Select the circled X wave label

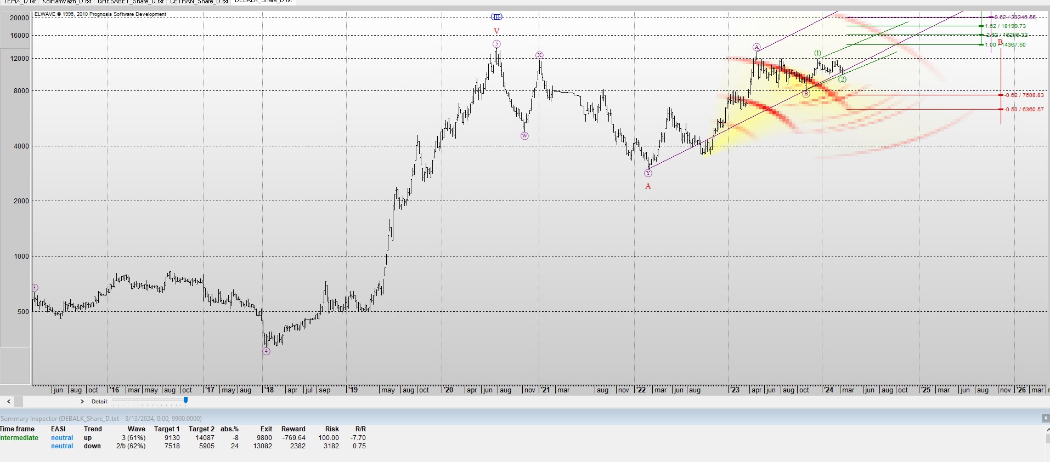(x=539, y=55)
